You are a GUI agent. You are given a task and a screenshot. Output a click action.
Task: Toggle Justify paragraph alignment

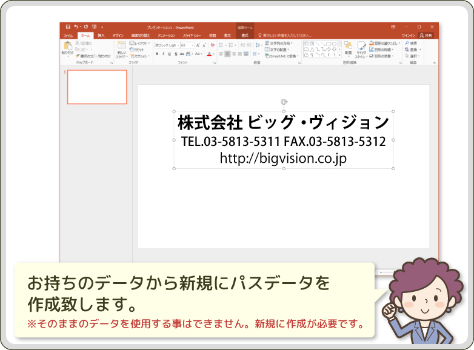239,54
